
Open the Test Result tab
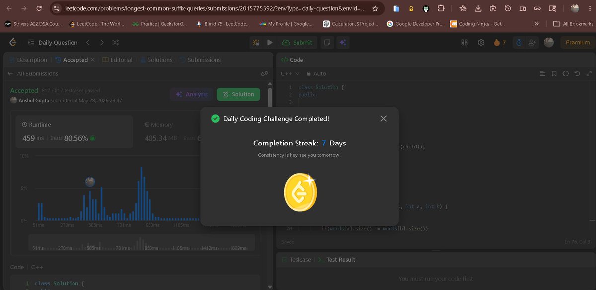[336, 260]
